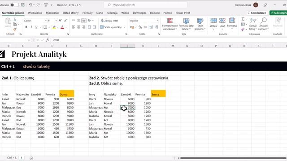Align text to the left

[x=74, y=27]
